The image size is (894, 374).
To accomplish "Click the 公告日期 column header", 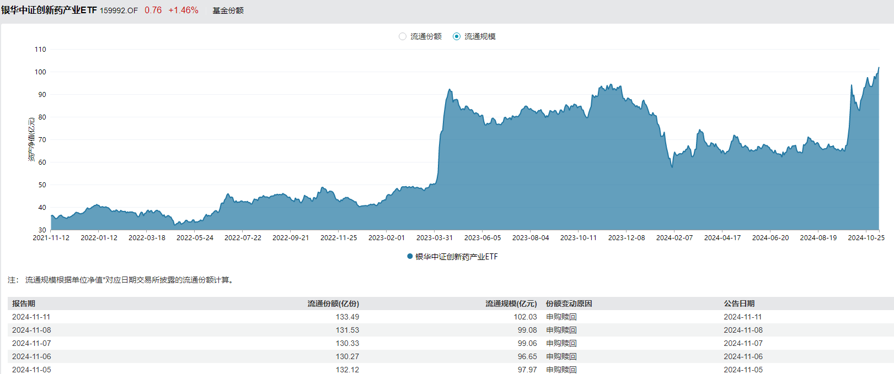I will (739, 303).
